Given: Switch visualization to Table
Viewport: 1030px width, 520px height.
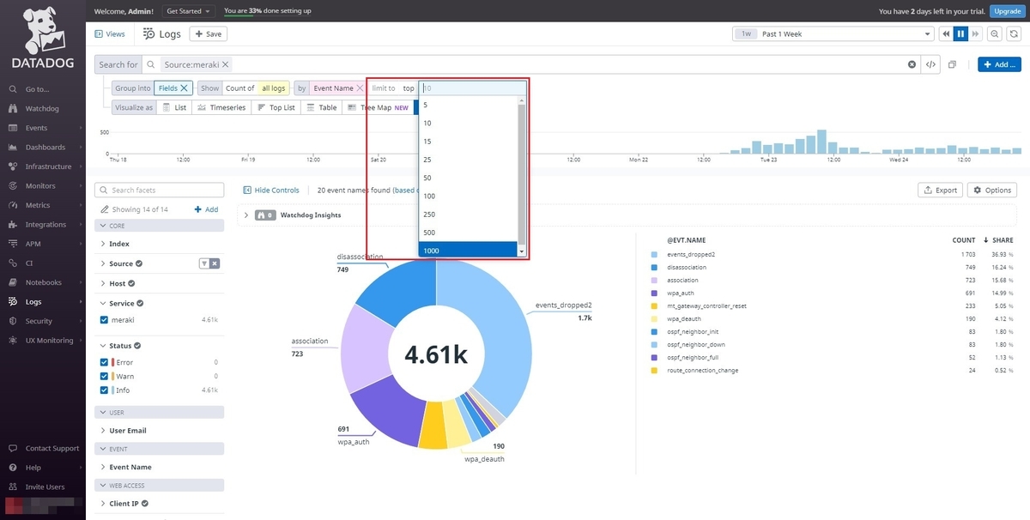Looking at the screenshot, I should tap(321, 107).
